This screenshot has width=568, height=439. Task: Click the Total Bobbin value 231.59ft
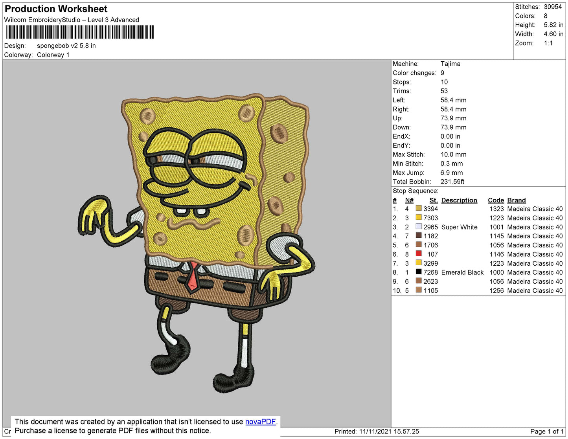[x=452, y=182]
